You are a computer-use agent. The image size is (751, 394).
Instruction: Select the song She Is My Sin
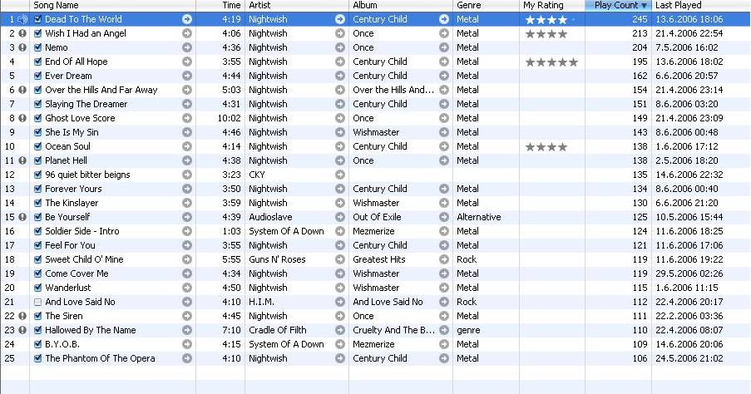pyautogui.click(x=72, y=132)
